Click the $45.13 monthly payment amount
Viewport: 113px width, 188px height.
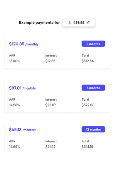click(x=15, y=129)
